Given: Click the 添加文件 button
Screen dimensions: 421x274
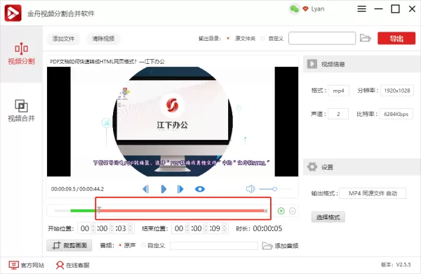Looking at the screenshot, I should pos(63,39).
